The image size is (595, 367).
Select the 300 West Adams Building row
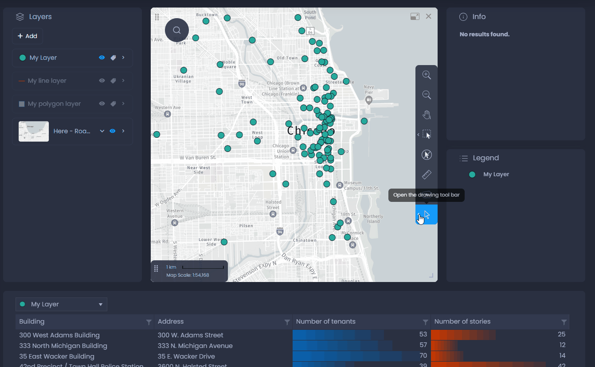tap(292, 335)
